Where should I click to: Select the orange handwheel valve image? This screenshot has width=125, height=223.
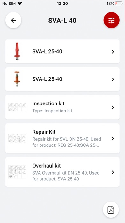coord(17,79)
